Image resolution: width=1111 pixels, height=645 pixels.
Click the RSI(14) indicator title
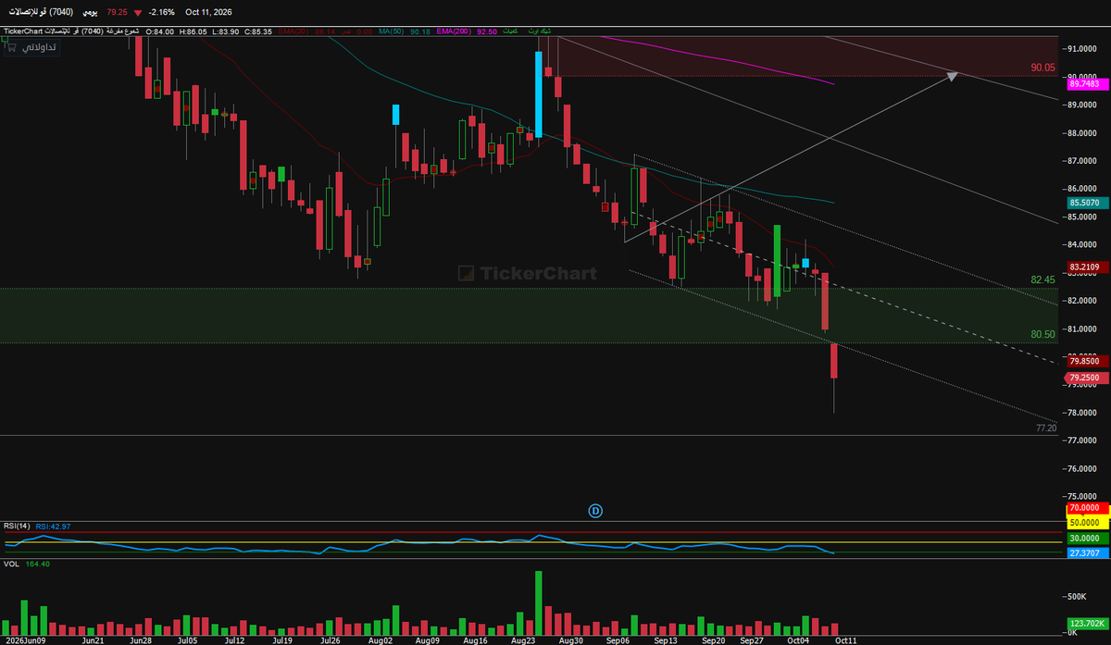17,526
